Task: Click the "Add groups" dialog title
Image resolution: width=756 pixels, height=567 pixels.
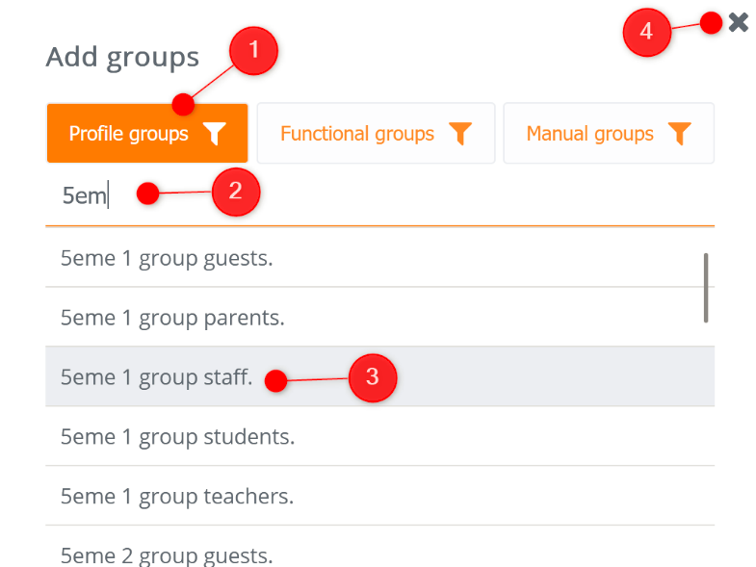Action: 122,57
